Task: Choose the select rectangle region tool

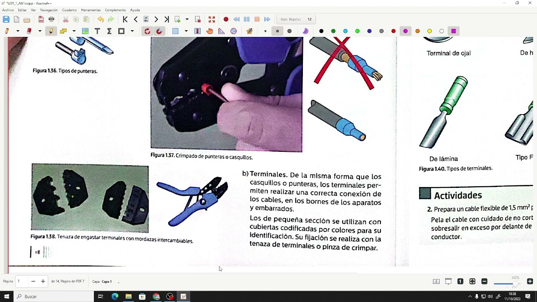Action: pyautogui.click(x=175, y=31)
